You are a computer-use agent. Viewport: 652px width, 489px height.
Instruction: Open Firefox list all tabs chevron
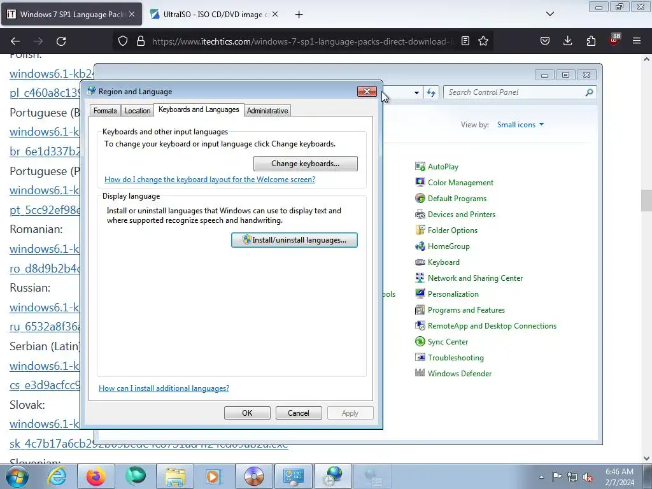click(x=549, y=14)
